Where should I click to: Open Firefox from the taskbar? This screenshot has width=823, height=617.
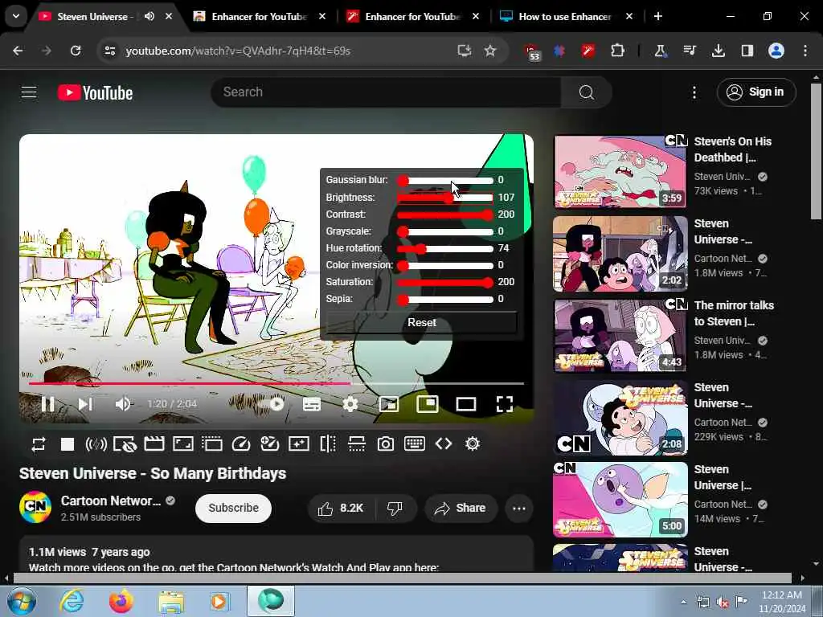[121, 601]
